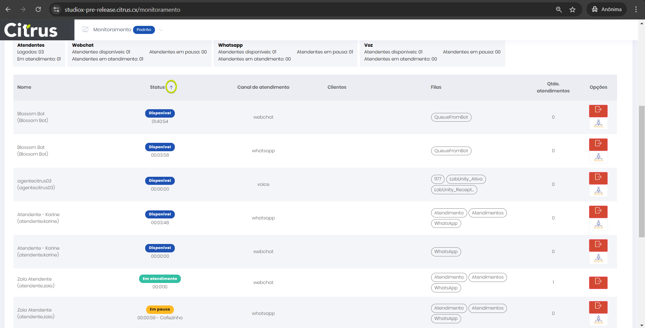The width and height of the screenshot is (645, 328).
Task: Open queue hierarchy icon for agentecitrus03
Action: click(x=598, y=191)
